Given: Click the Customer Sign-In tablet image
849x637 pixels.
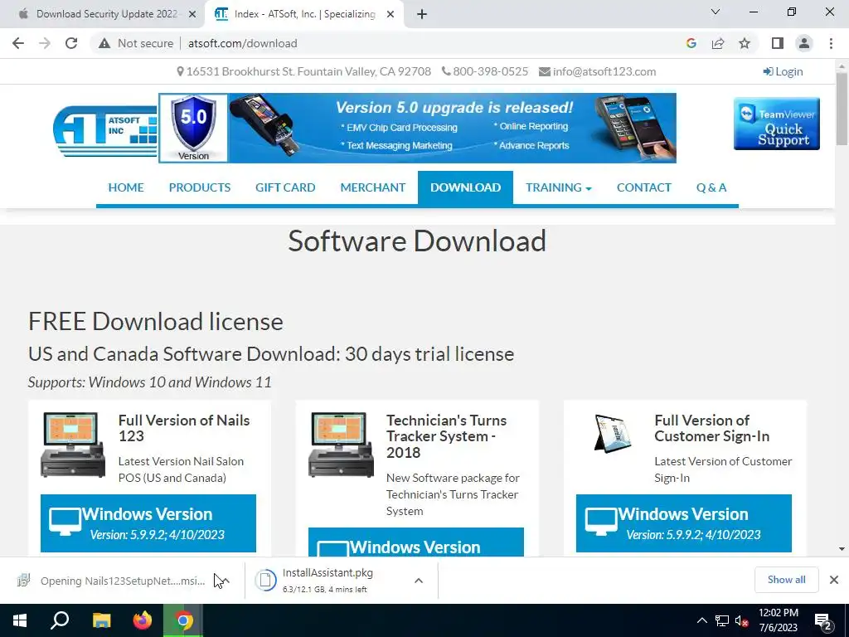Looking at the screenshot, I should (x=613, y=433).
